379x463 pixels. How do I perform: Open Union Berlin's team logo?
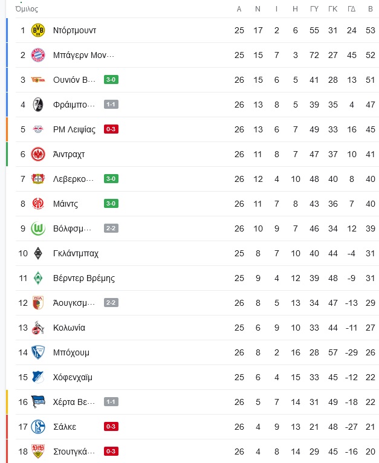[x=38, y=80]
